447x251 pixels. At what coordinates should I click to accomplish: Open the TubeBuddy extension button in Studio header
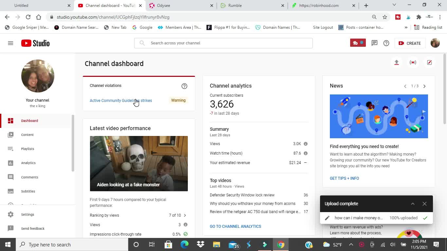[x=358, y=43]
